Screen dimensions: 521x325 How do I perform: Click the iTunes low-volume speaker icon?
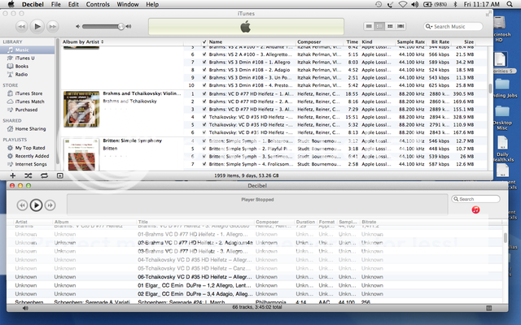(77, 27)
